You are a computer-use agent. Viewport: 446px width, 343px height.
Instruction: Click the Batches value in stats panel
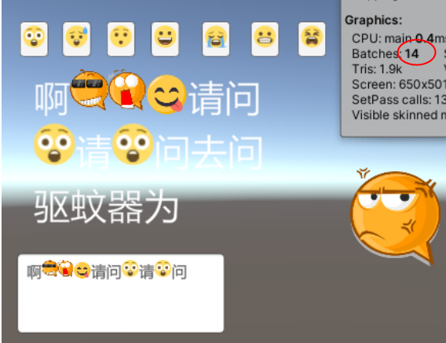pyautogui.click(x=411, y=53)
